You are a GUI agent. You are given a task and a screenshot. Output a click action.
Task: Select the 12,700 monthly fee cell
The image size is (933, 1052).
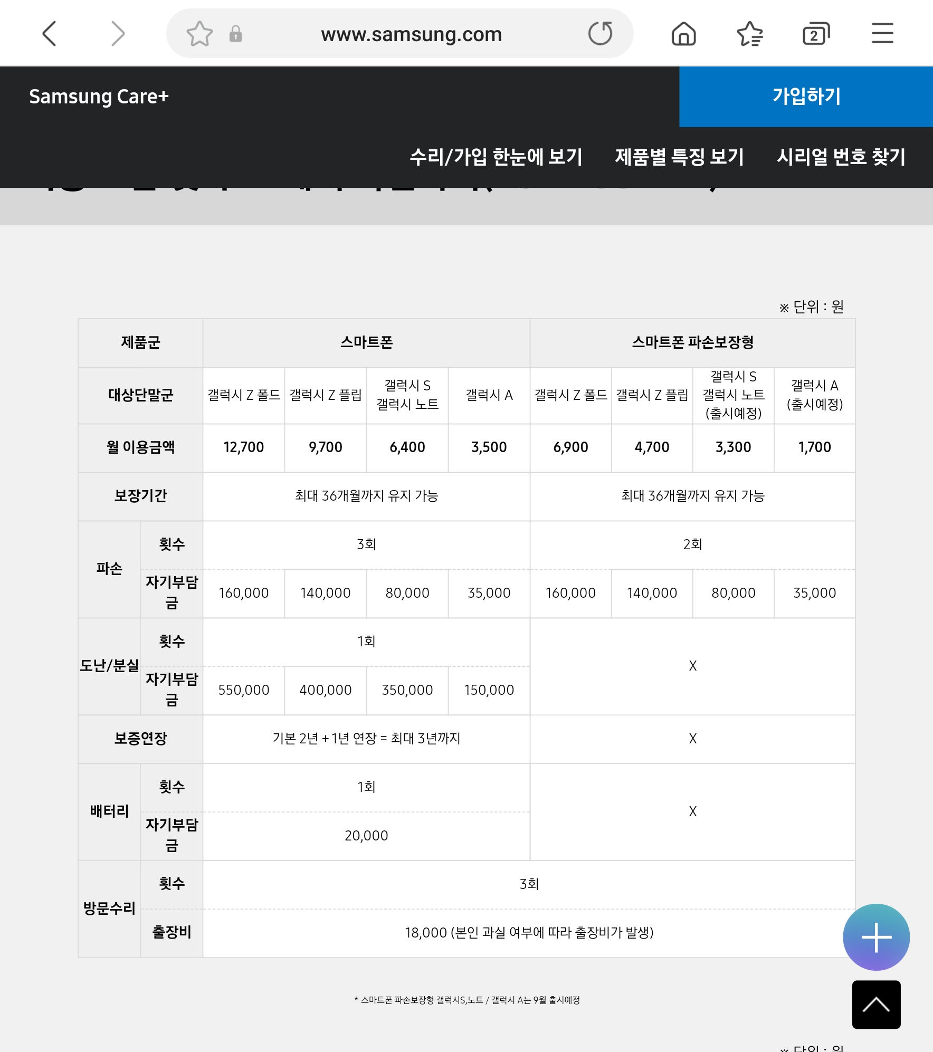coord(244,447)
